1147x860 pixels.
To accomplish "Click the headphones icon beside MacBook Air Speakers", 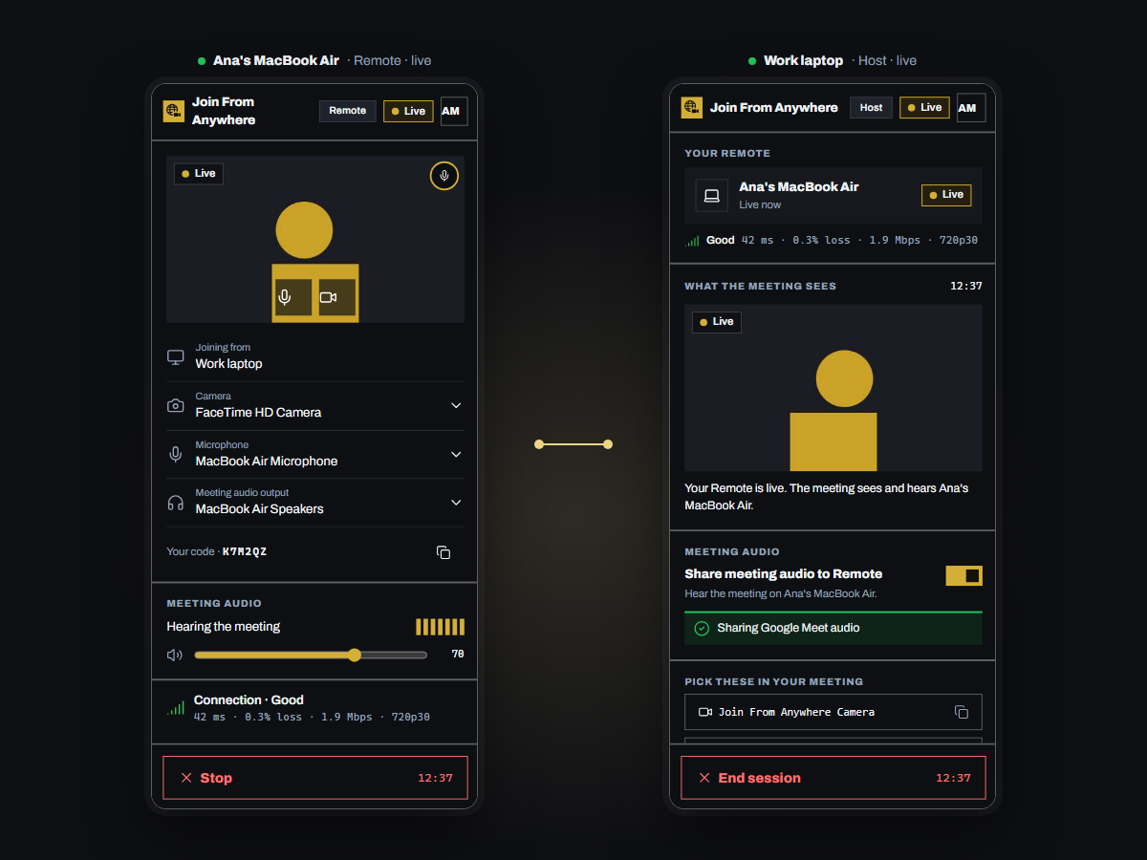I will pyautogui.click(x=176, y=503).
